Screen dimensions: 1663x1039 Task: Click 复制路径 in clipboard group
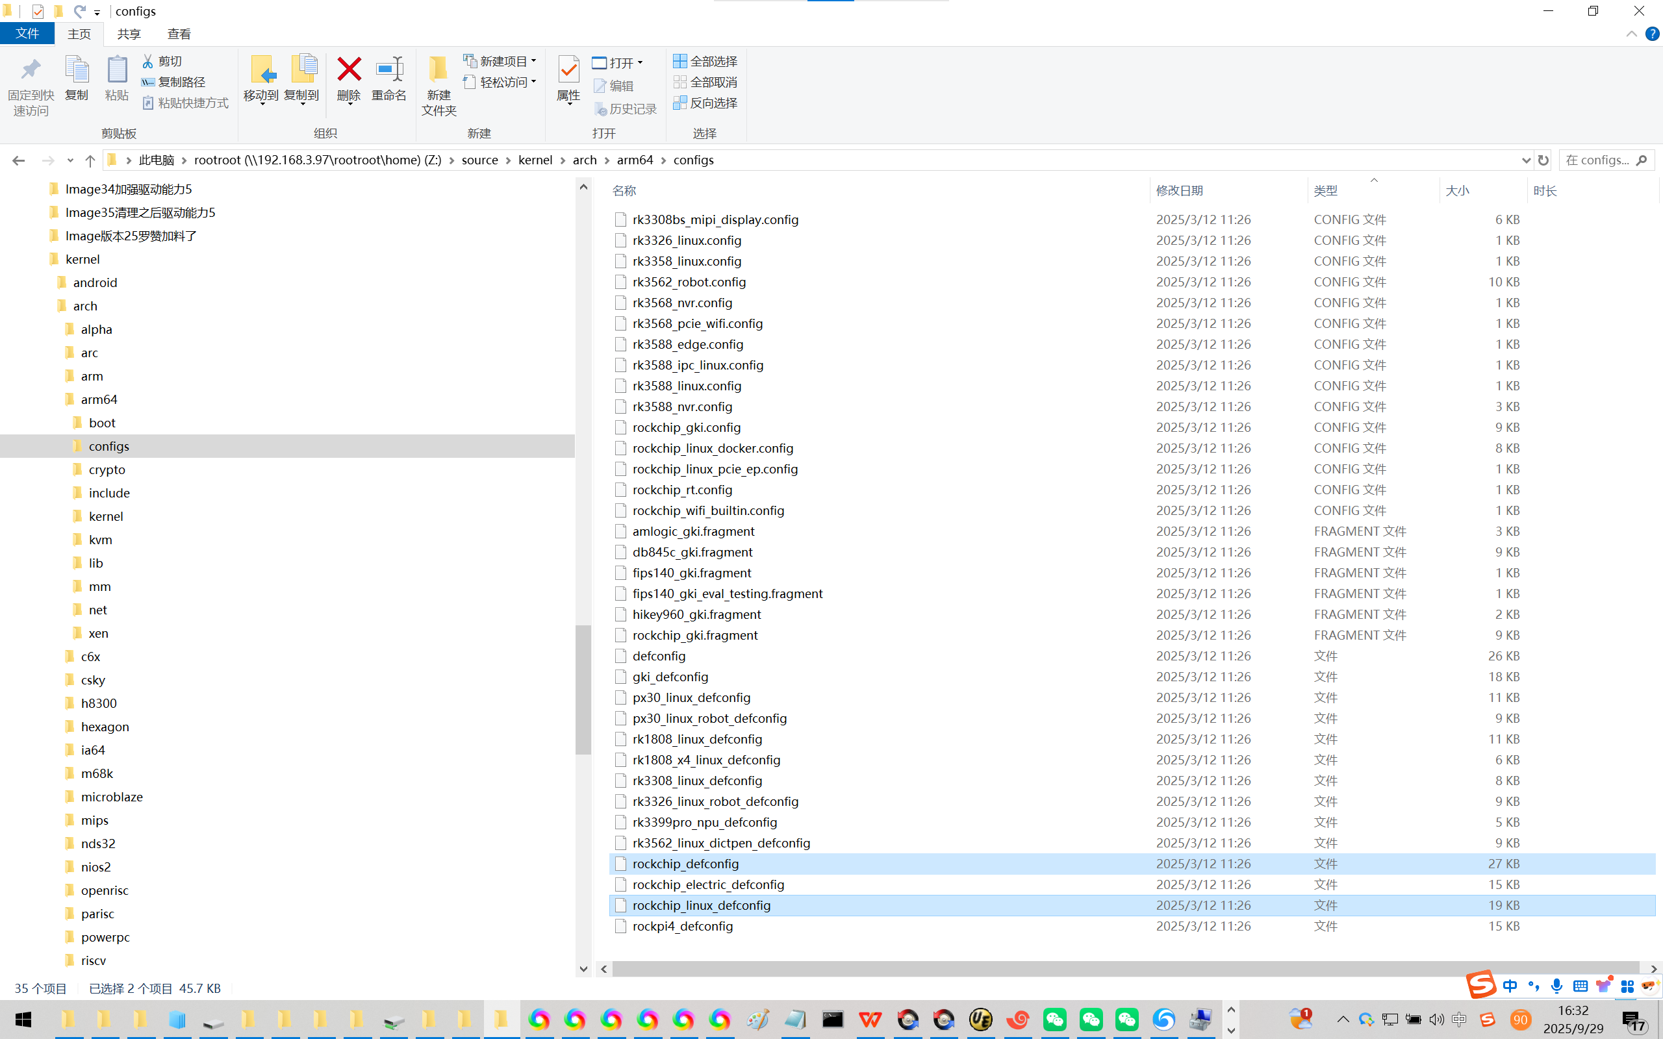click(173, 82)
